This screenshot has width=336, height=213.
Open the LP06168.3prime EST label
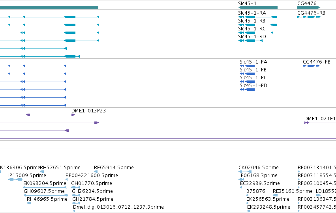tap(258, 175)
